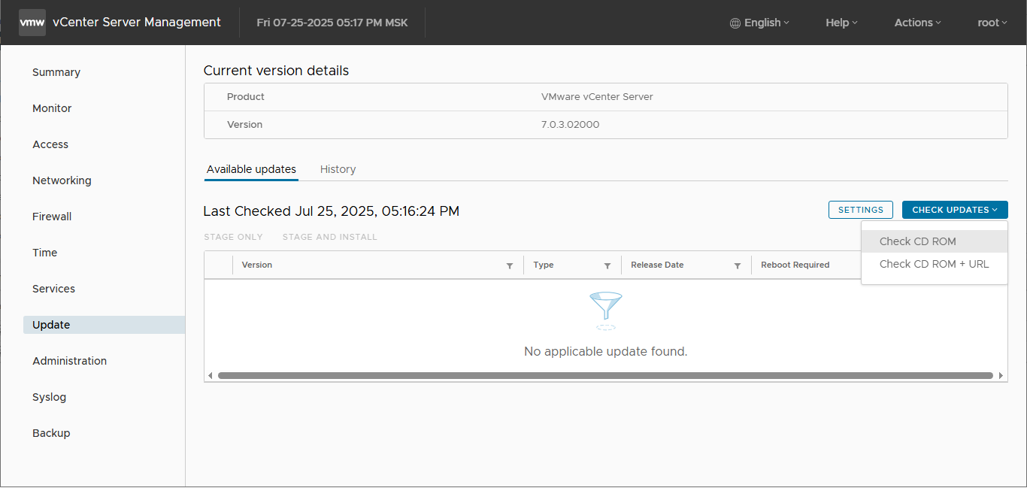Click the VMware vmw logo icon
1027x488 pixels.
32,23
